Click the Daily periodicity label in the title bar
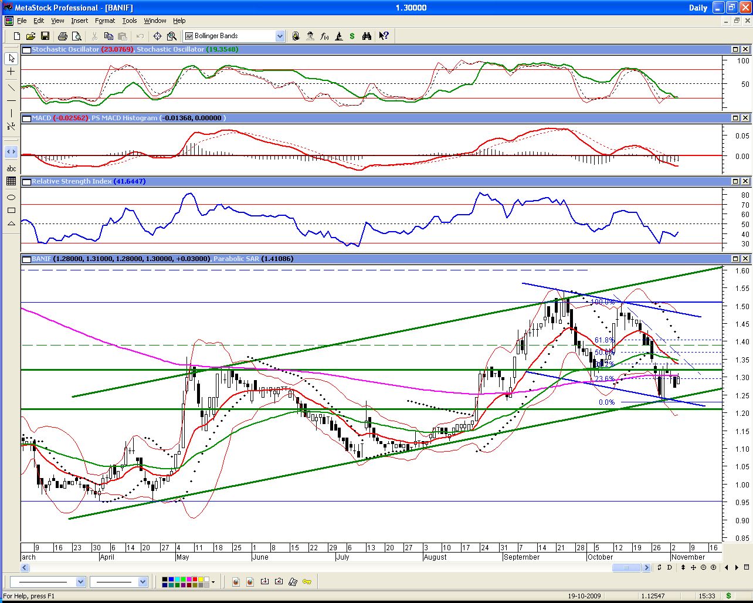Screen dimensions: 753x603 coord(698,8)
